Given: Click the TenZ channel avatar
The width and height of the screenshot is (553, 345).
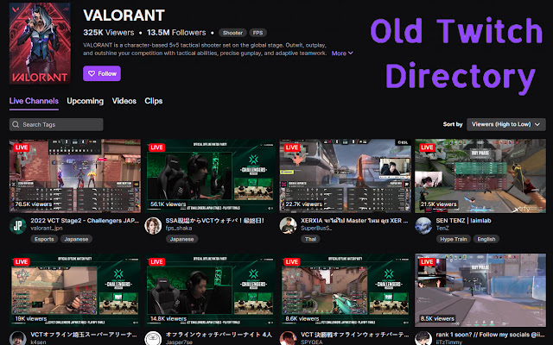Looking at the screenshot, I should click(423, 225).
